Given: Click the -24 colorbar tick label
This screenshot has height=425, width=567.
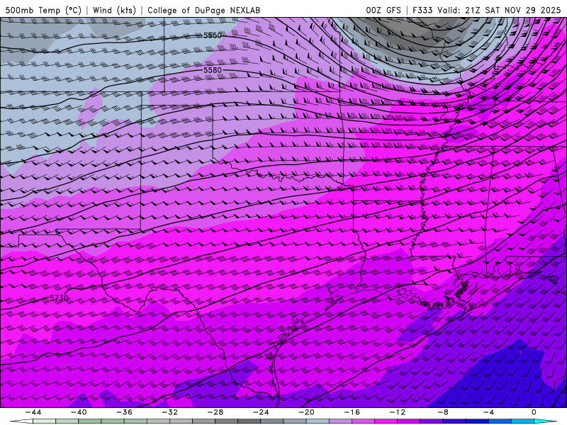Looking at the screenshot, I should click(261, 412).
